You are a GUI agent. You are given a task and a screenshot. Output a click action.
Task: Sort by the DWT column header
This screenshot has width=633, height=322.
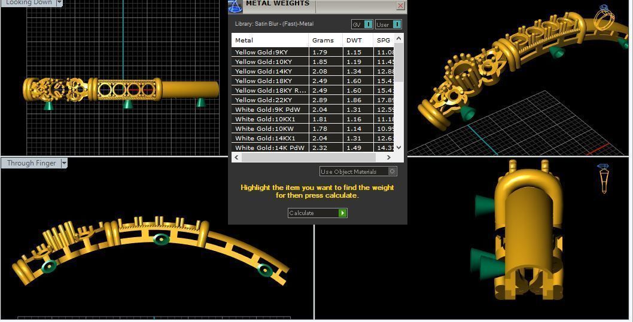358,40
